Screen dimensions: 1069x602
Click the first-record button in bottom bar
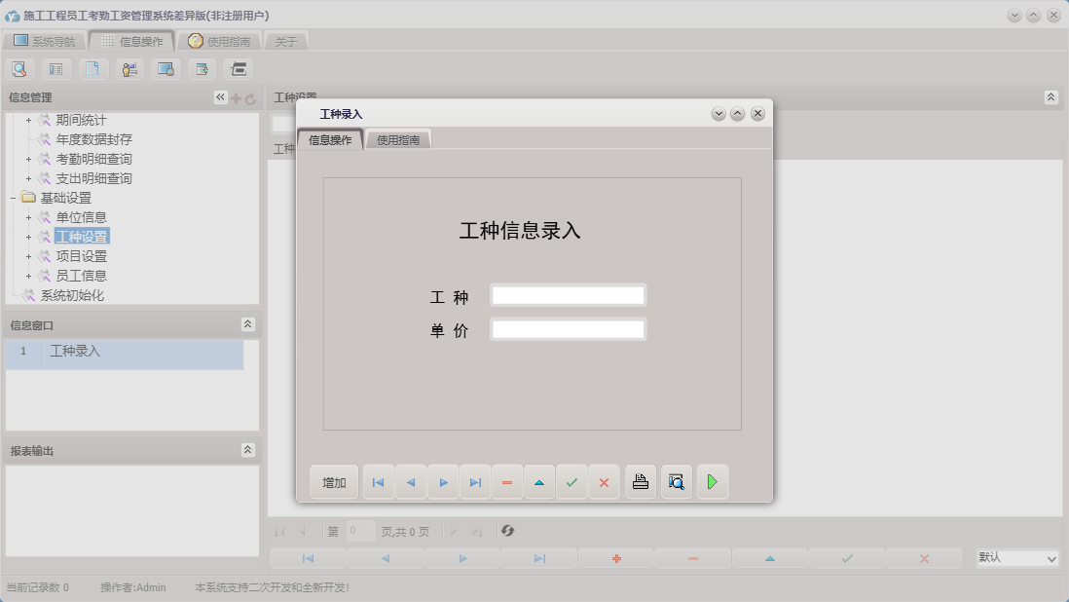click(309, 558)
